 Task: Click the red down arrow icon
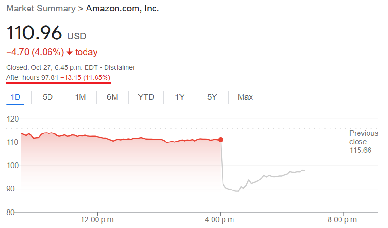tap(69, 52)
